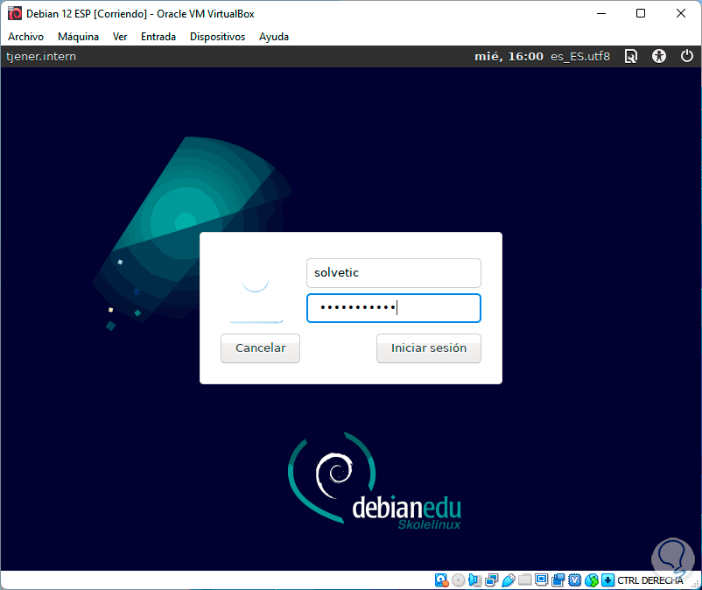Screen dimensions: 702x590
Task: Focus the username field containing solvetic
Action: point(394,272)
